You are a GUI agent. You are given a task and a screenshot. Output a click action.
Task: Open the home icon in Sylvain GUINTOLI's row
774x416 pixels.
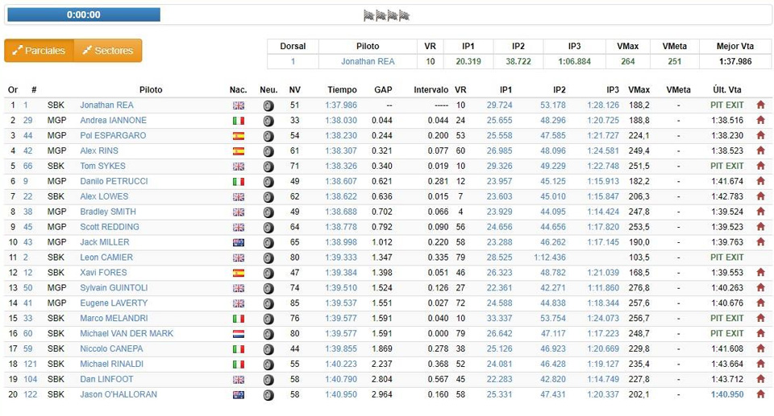pyautogui.click(x=760, y=288)
